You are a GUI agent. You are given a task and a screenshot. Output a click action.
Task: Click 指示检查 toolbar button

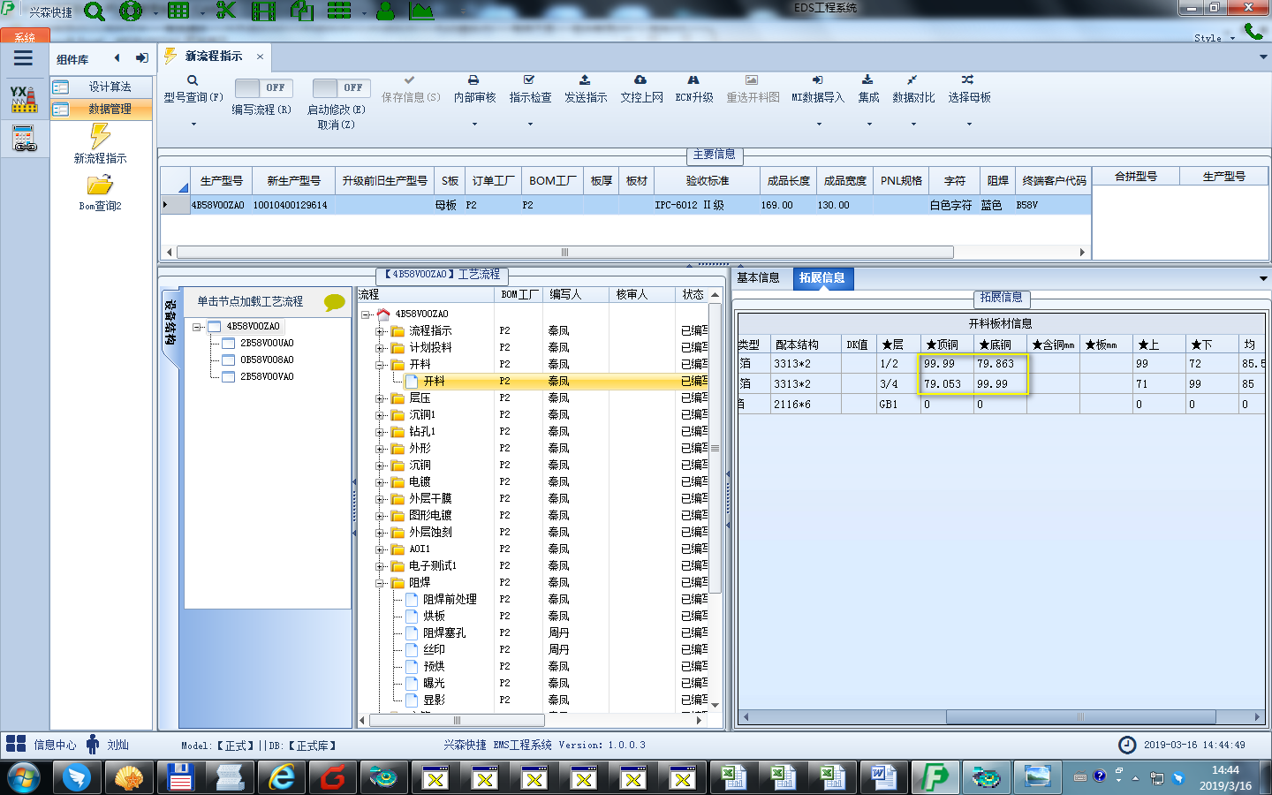pos(530,89)
